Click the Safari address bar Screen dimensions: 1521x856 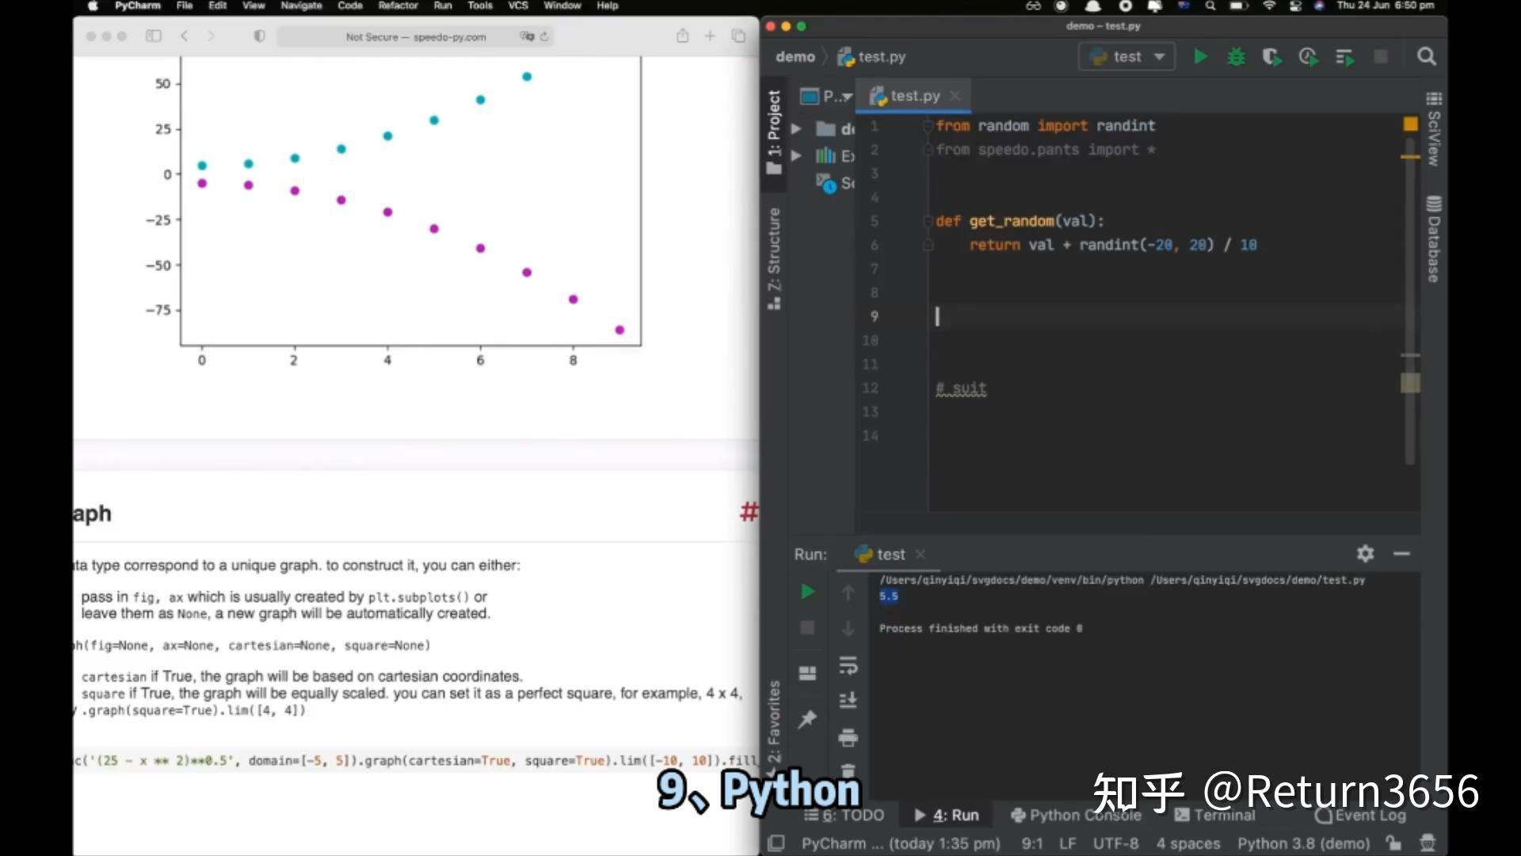pyautogui.click(x=415, y=36)
